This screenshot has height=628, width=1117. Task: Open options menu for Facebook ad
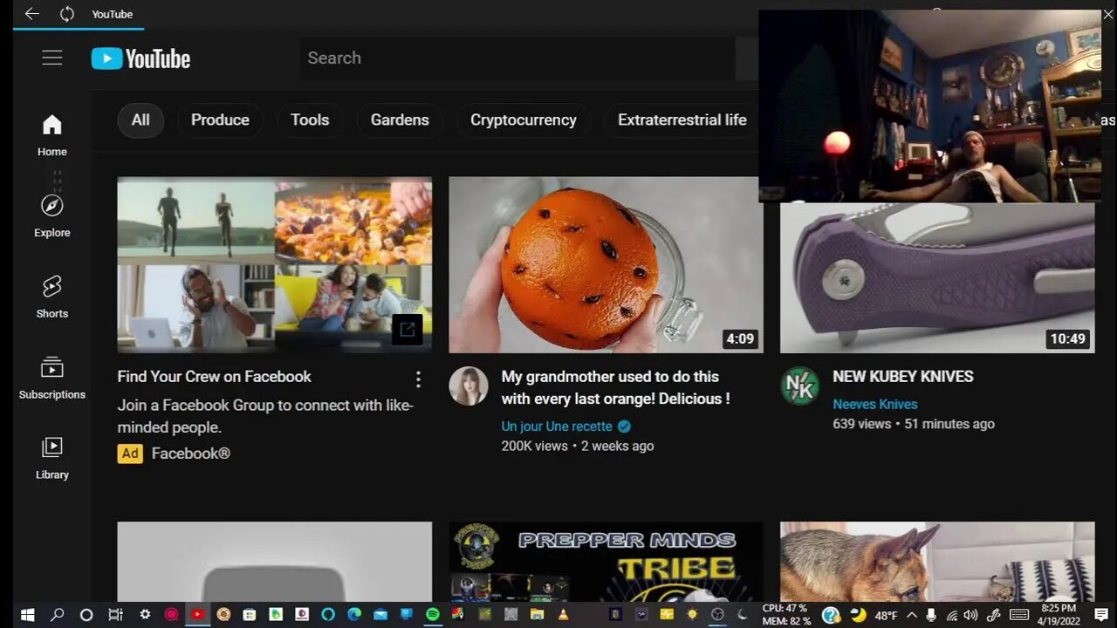[x=418, y=379]
